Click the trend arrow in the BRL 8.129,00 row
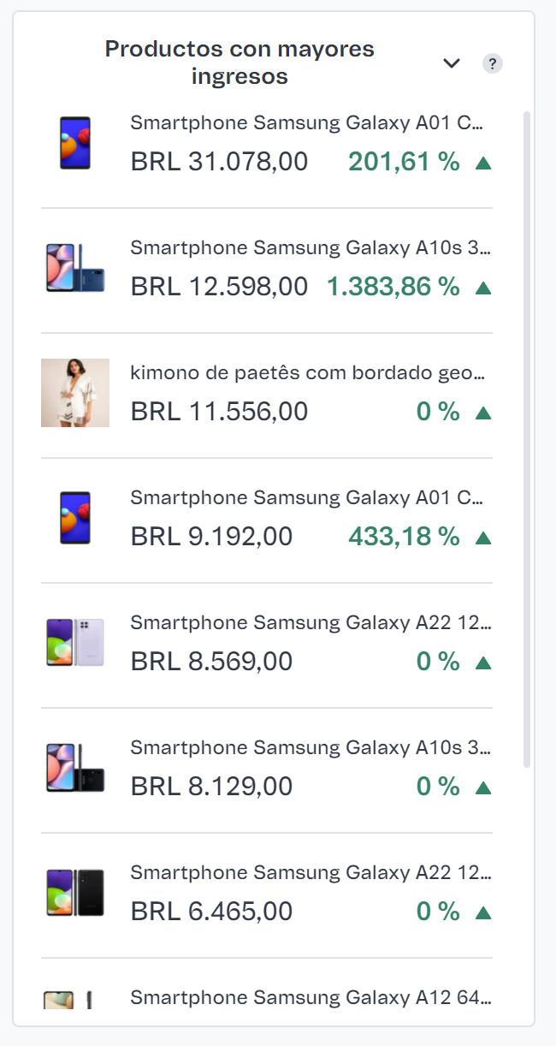This screenshot has height=1046, width=556. (x=483, y=787)
